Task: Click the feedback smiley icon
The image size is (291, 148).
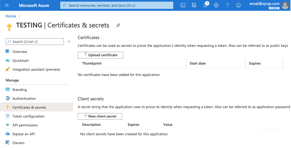Action: click(x=239, y=5)
